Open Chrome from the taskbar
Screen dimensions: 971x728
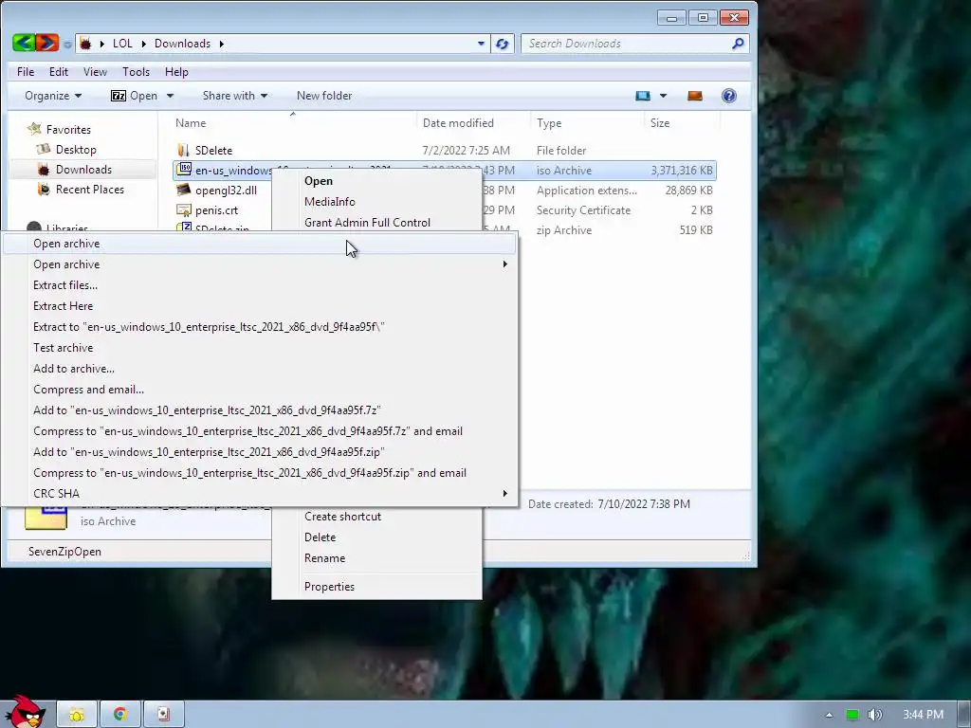click(x=120, y=715)
